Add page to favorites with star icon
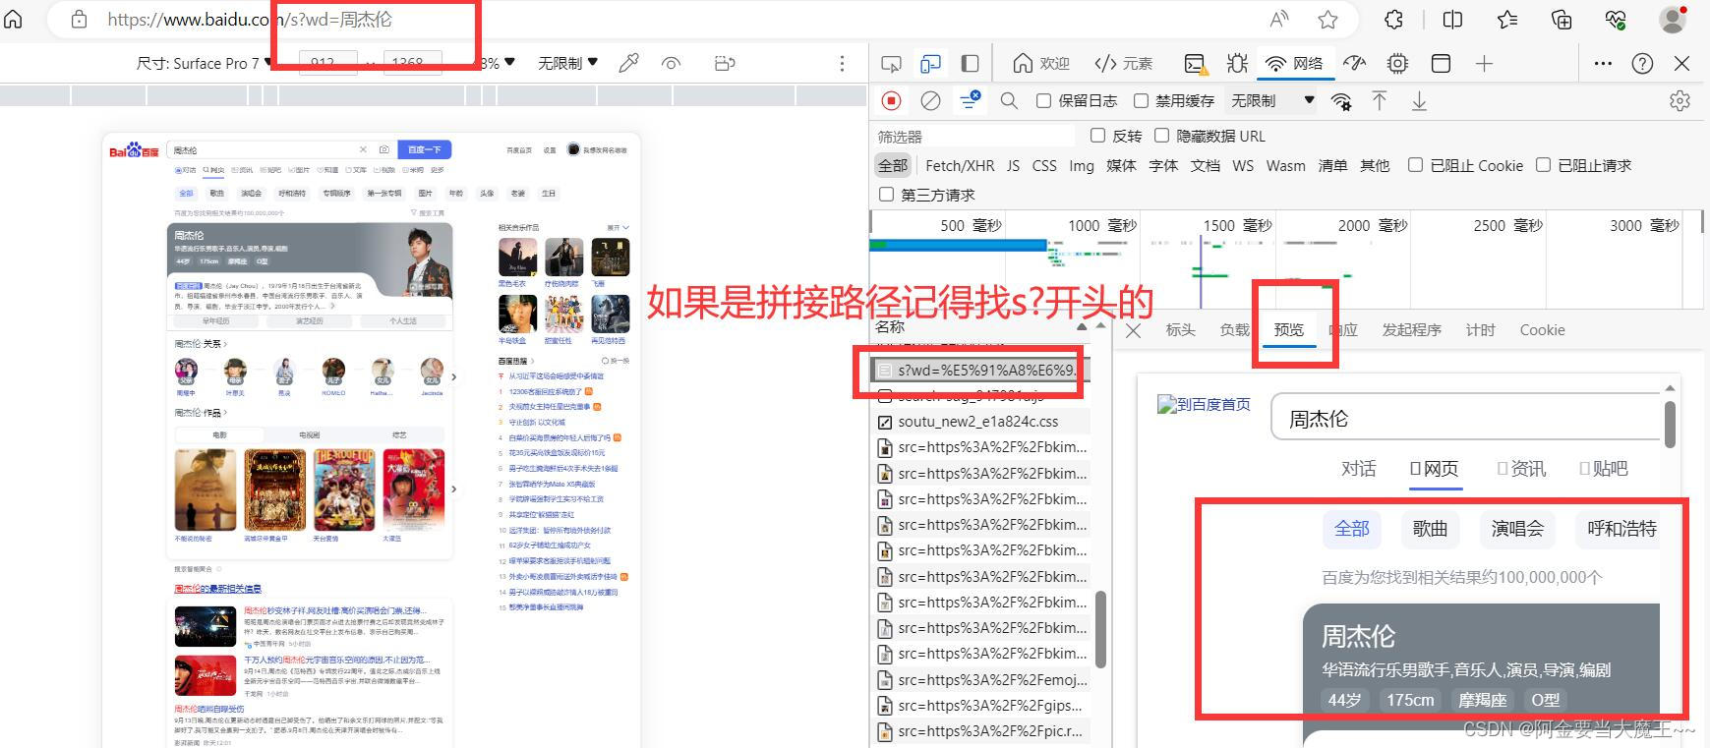This screenshot has height=748, width=1710. [1328, 19]
